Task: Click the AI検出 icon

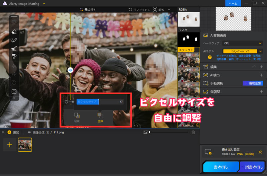Action: coord(206,75)
